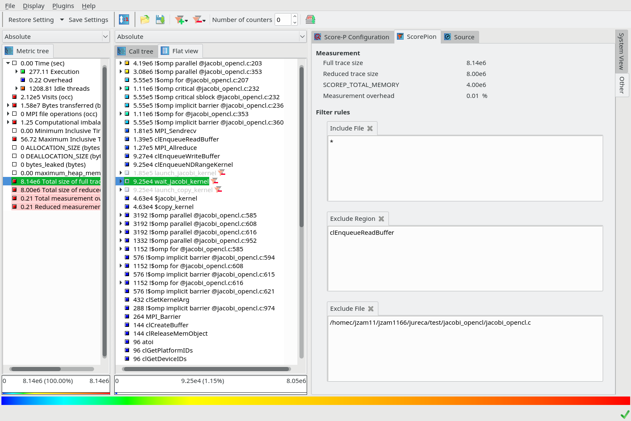
Task: Open the call tree Absolute value-mode dropdown
Action: pos(211,36)
